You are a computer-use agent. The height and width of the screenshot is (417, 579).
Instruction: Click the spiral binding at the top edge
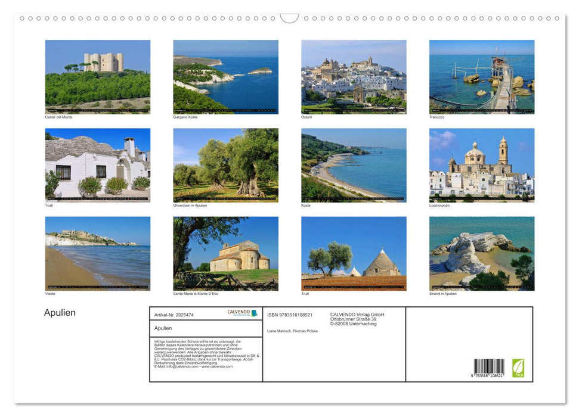coord(119,18)
